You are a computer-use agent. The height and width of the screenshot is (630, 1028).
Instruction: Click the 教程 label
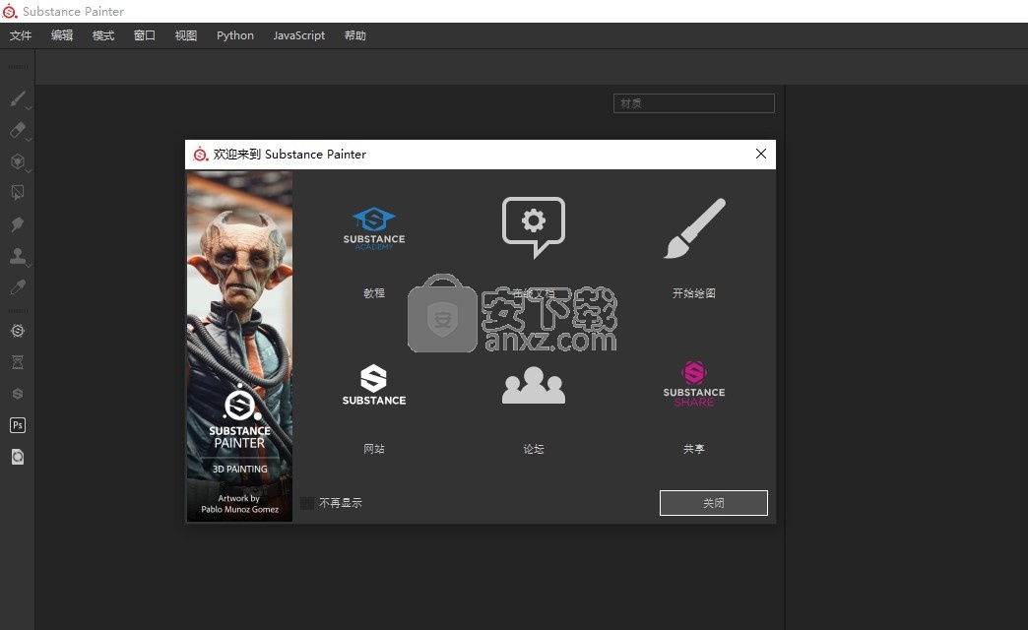tap(374, 293)
